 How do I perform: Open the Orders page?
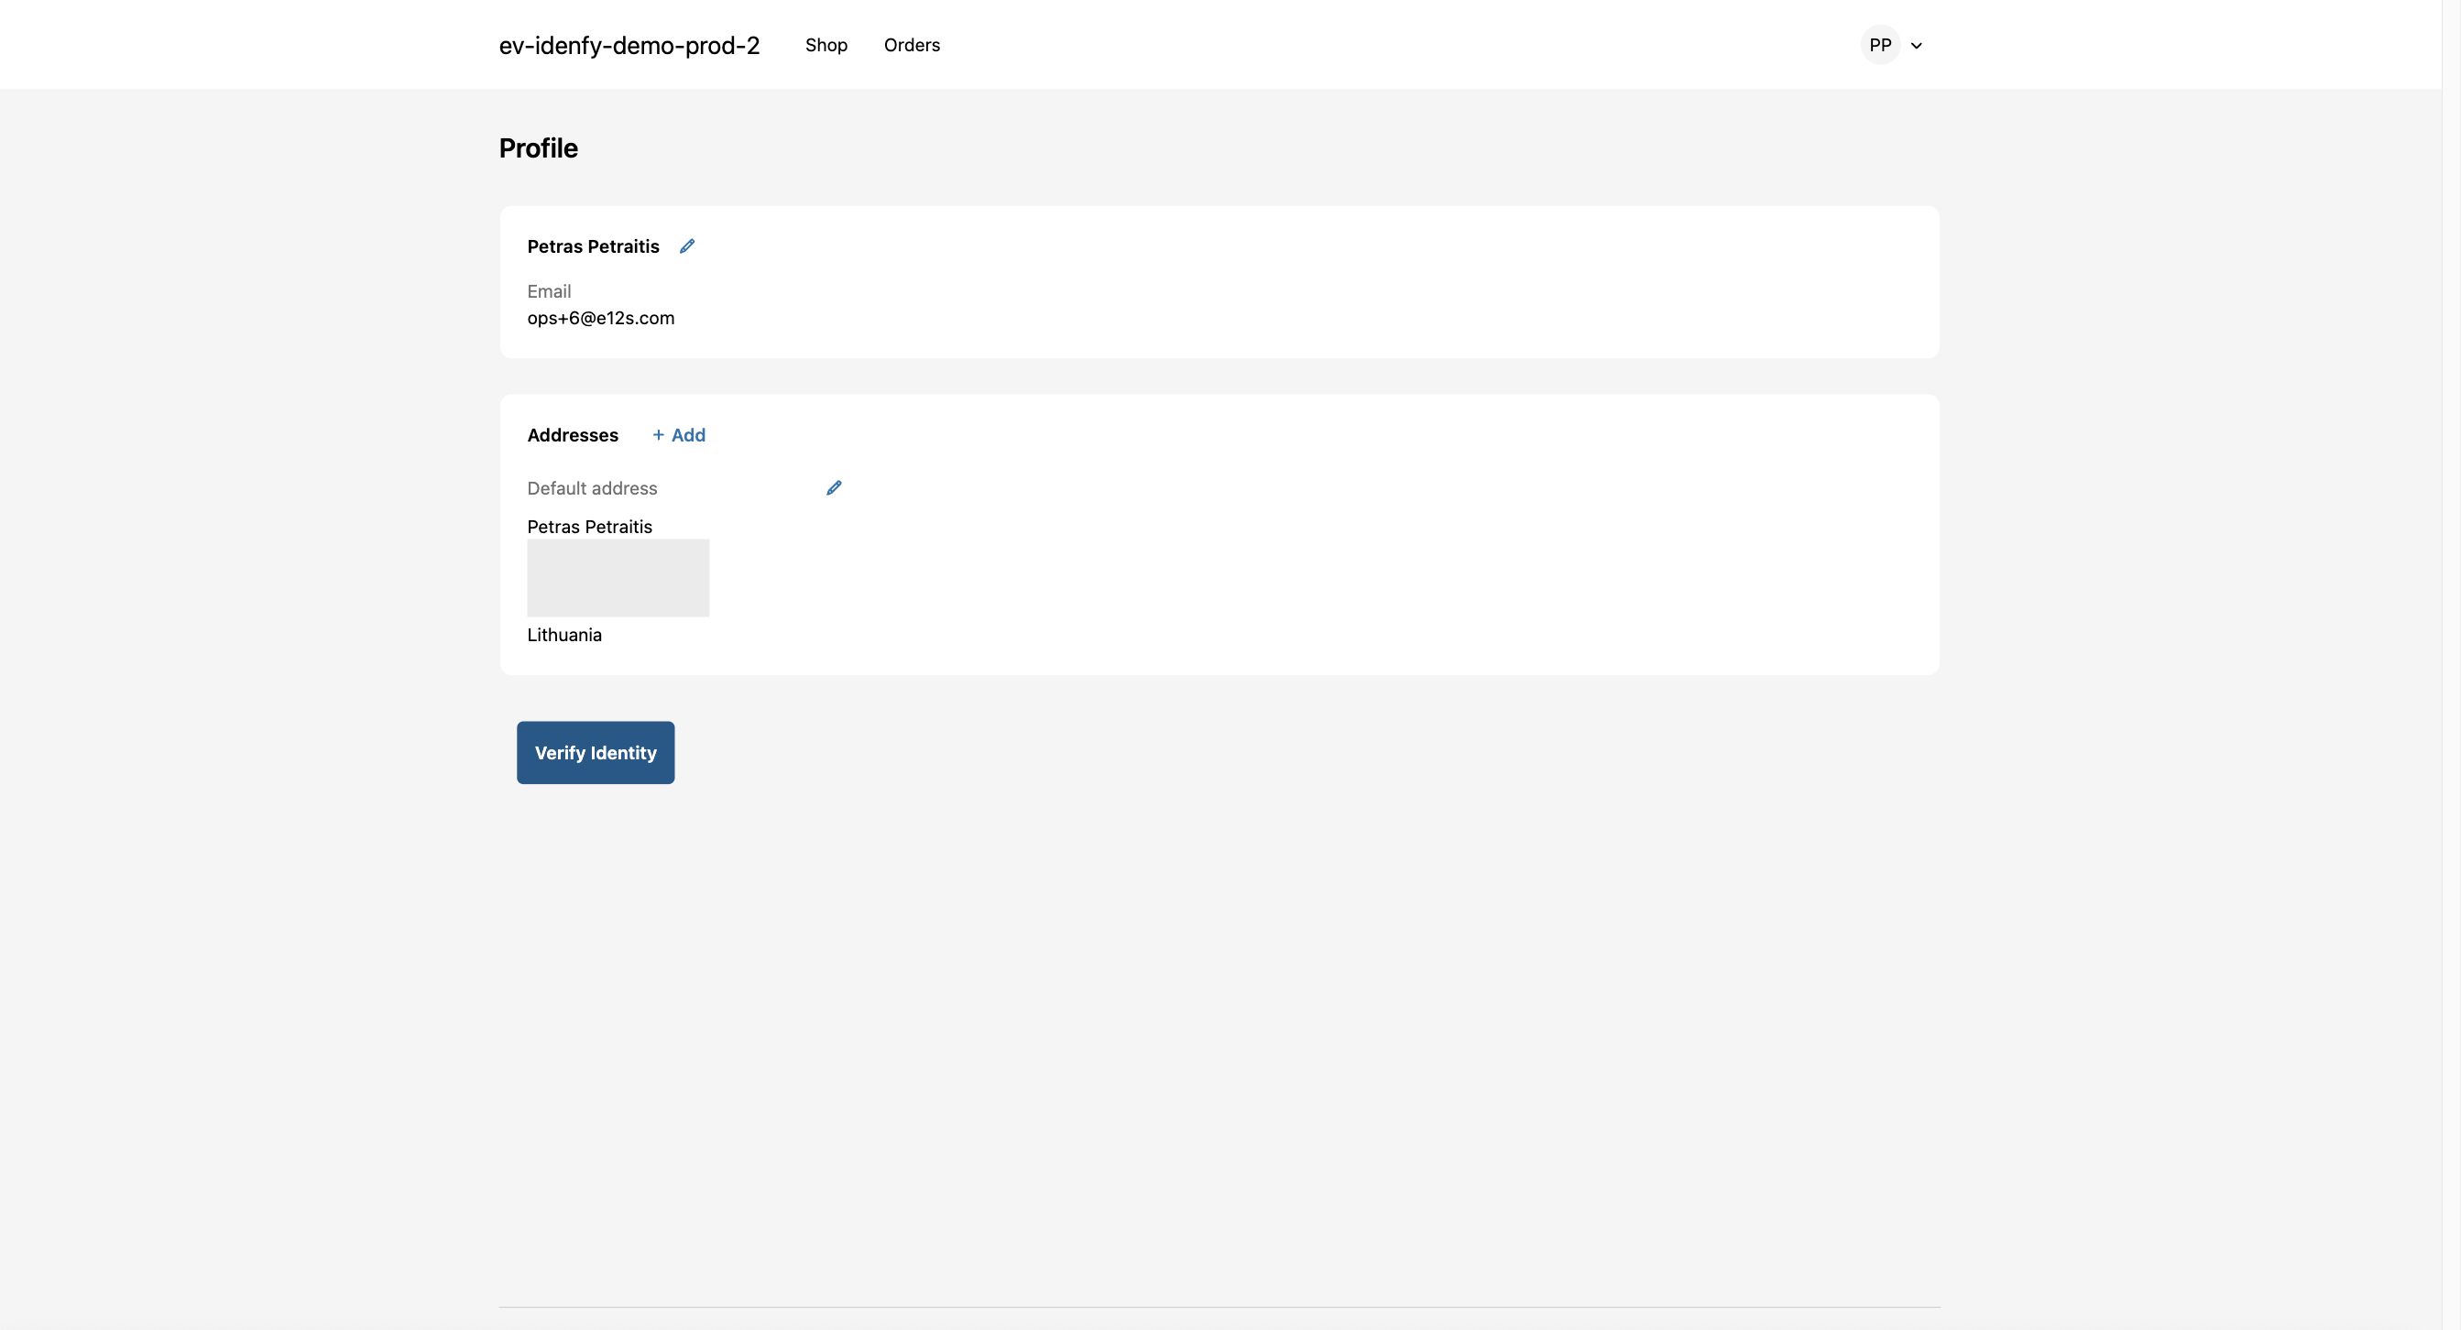(912, 45)
